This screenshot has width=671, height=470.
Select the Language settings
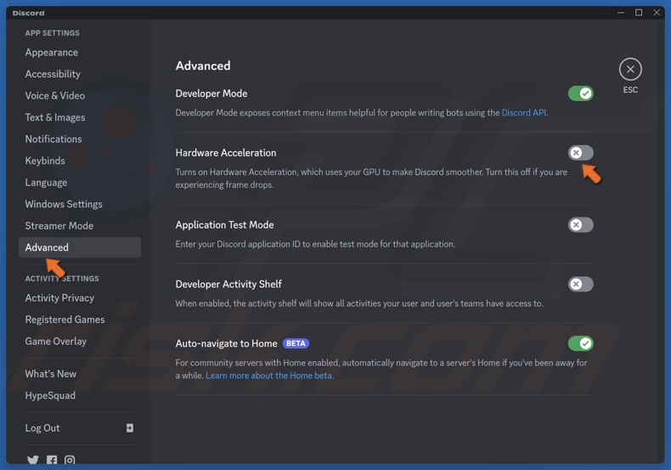pos(80,183)
